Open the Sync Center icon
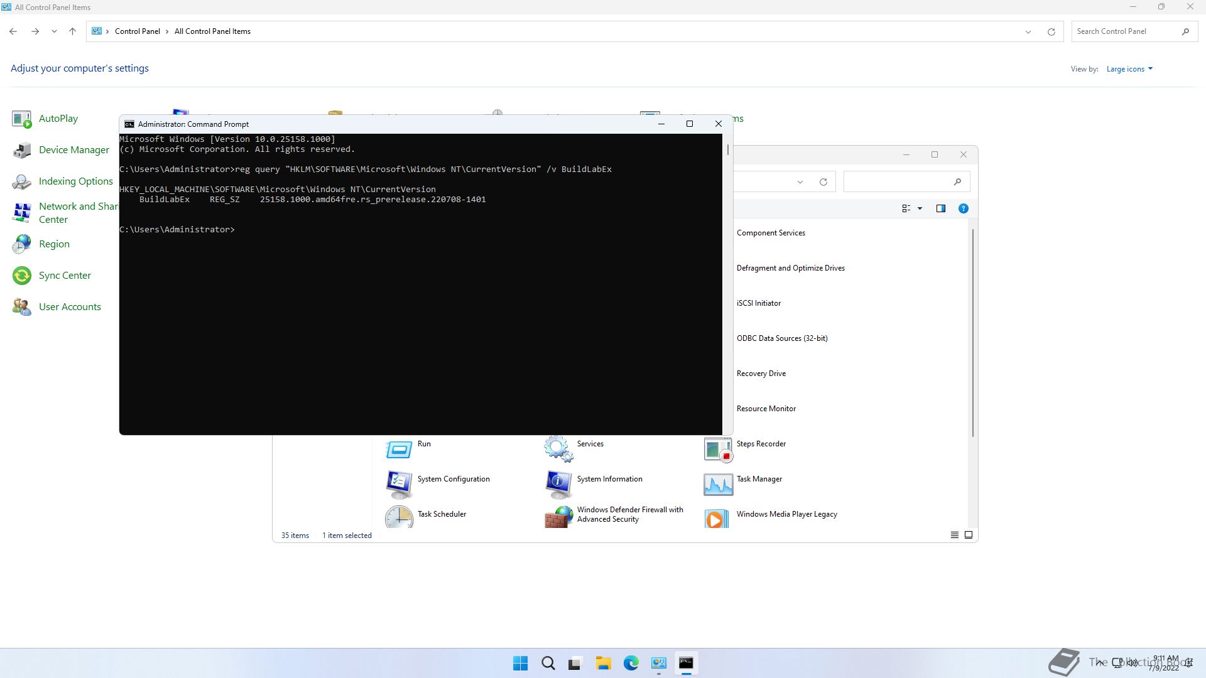1206x678 pixels. 22,276
